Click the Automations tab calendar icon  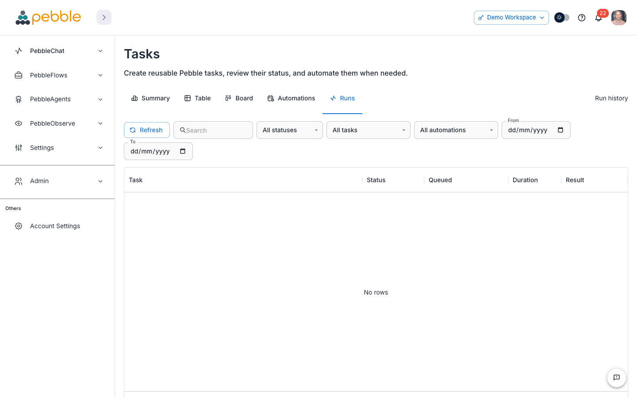click(x=271, y=98)
